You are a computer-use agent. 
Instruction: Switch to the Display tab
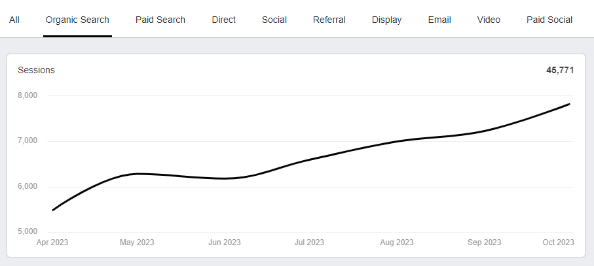pos(387,20)
